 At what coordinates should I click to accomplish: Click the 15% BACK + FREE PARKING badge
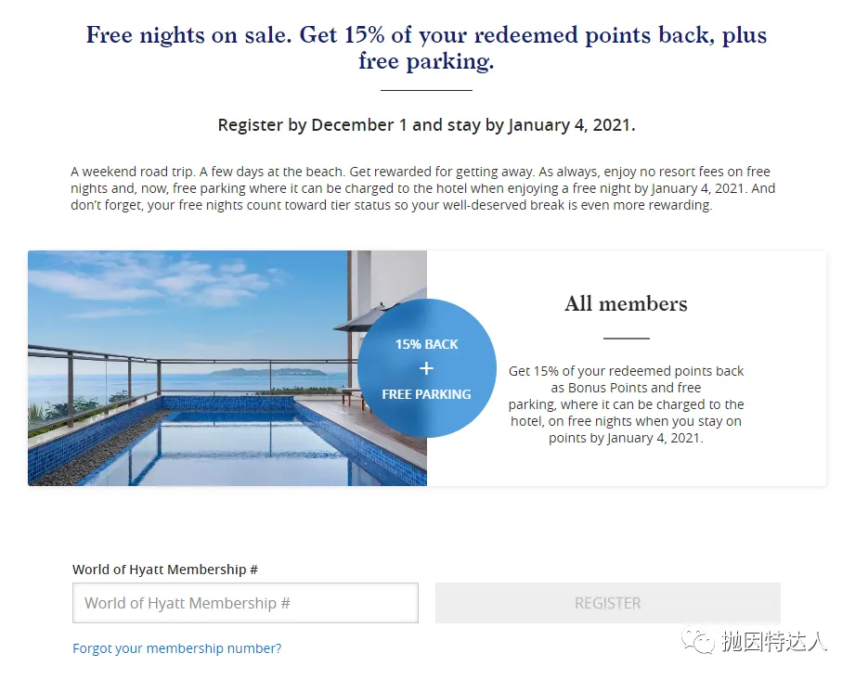coord(426,368)
